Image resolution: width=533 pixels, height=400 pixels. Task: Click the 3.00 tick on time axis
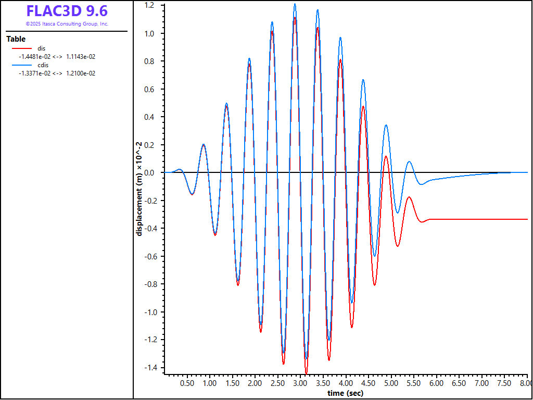tap(300, 383)
